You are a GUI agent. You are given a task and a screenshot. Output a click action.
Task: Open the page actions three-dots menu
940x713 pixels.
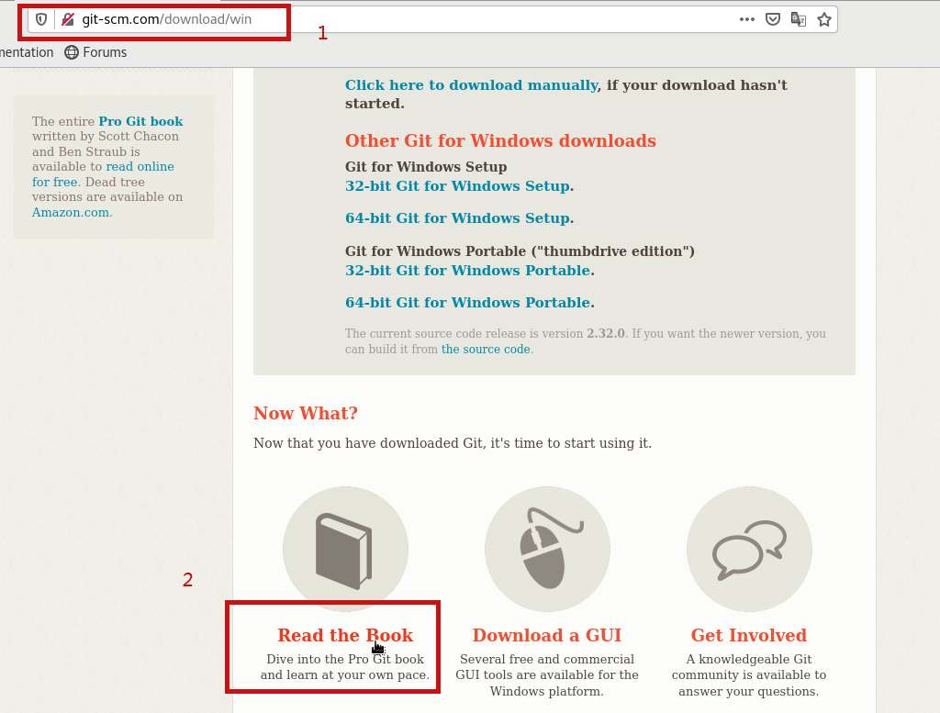tap(747, 19)
